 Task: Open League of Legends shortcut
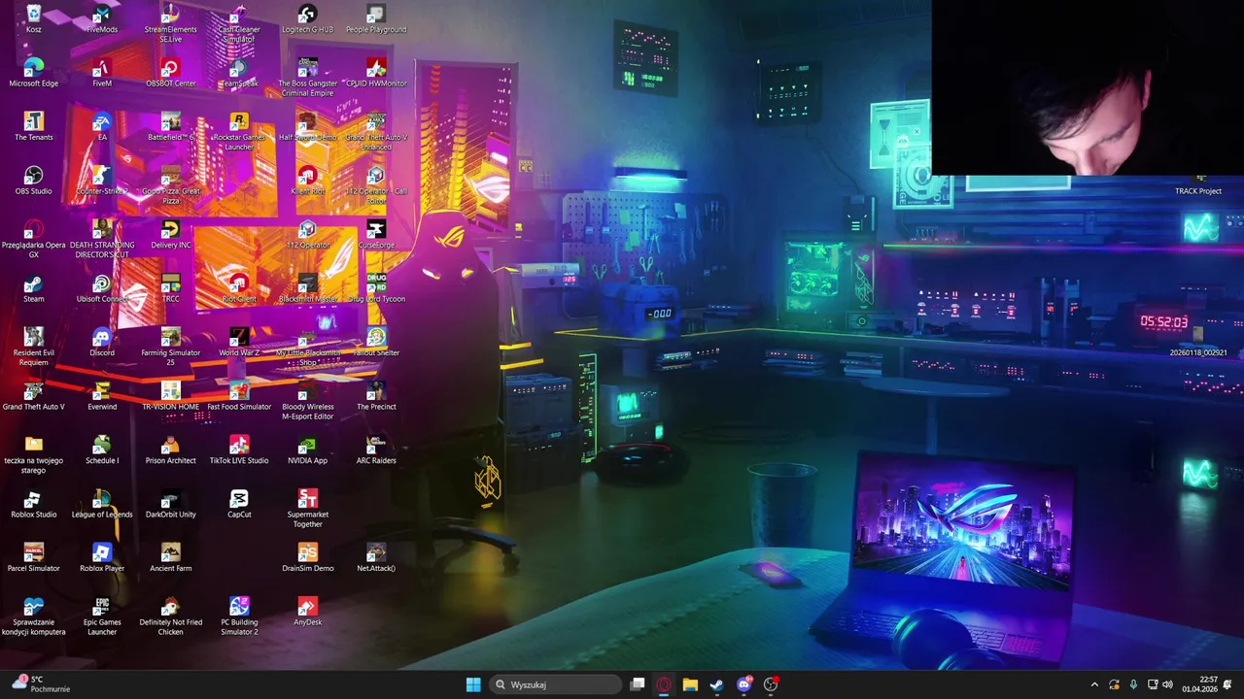[102, 504]
